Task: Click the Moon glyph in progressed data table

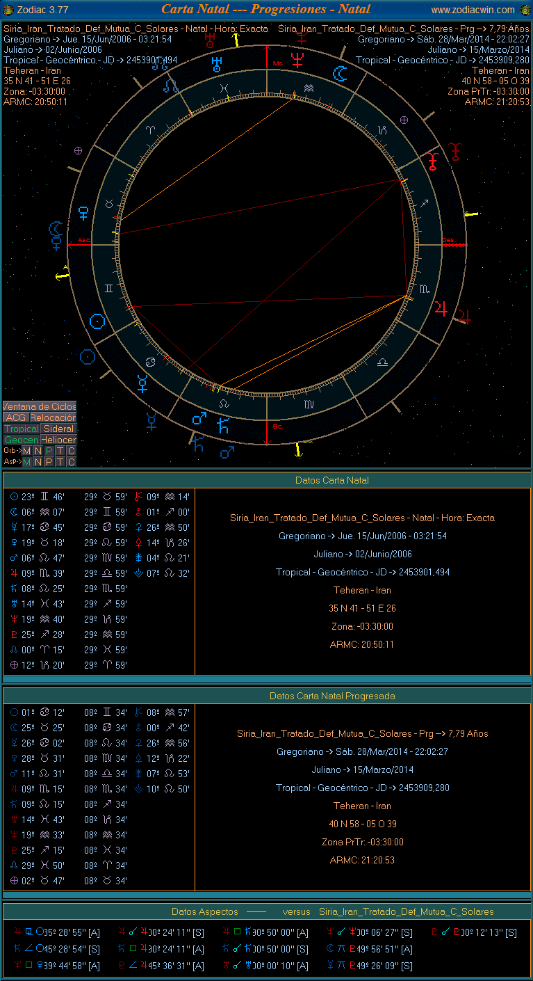Action: point(14,728)
